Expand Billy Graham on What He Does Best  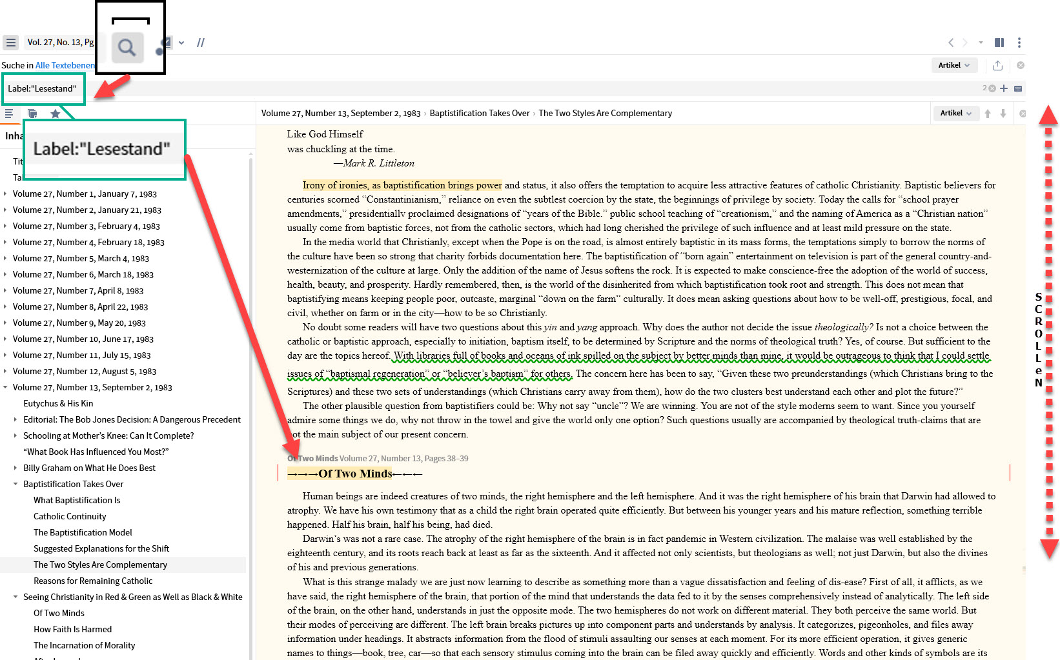pos(15,468)
